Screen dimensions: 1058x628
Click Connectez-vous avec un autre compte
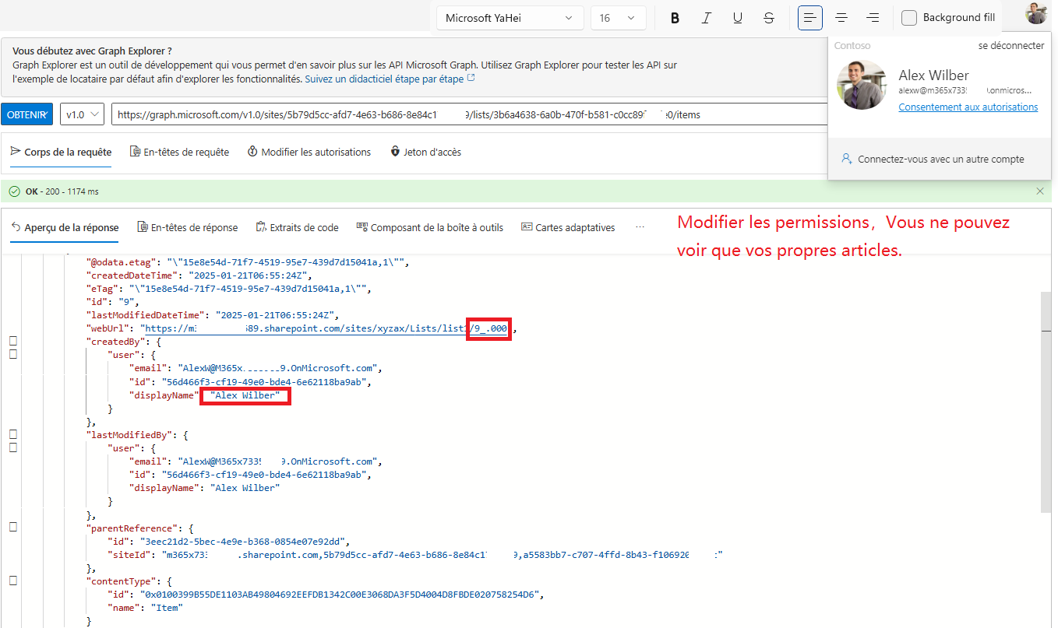(933, 159)
